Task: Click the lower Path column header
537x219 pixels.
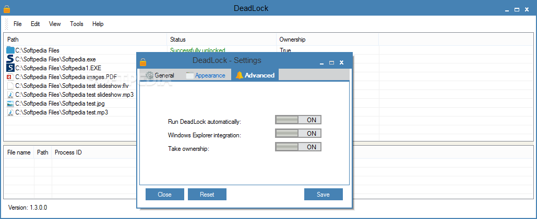Action: (x=43, y=152)
